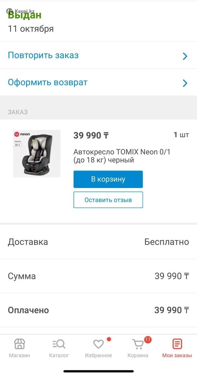Image resolution: width=197 pixels, height=376 pixels.
Task: Tap the Каталог search-list icon
Action: [x=59, y=344]
